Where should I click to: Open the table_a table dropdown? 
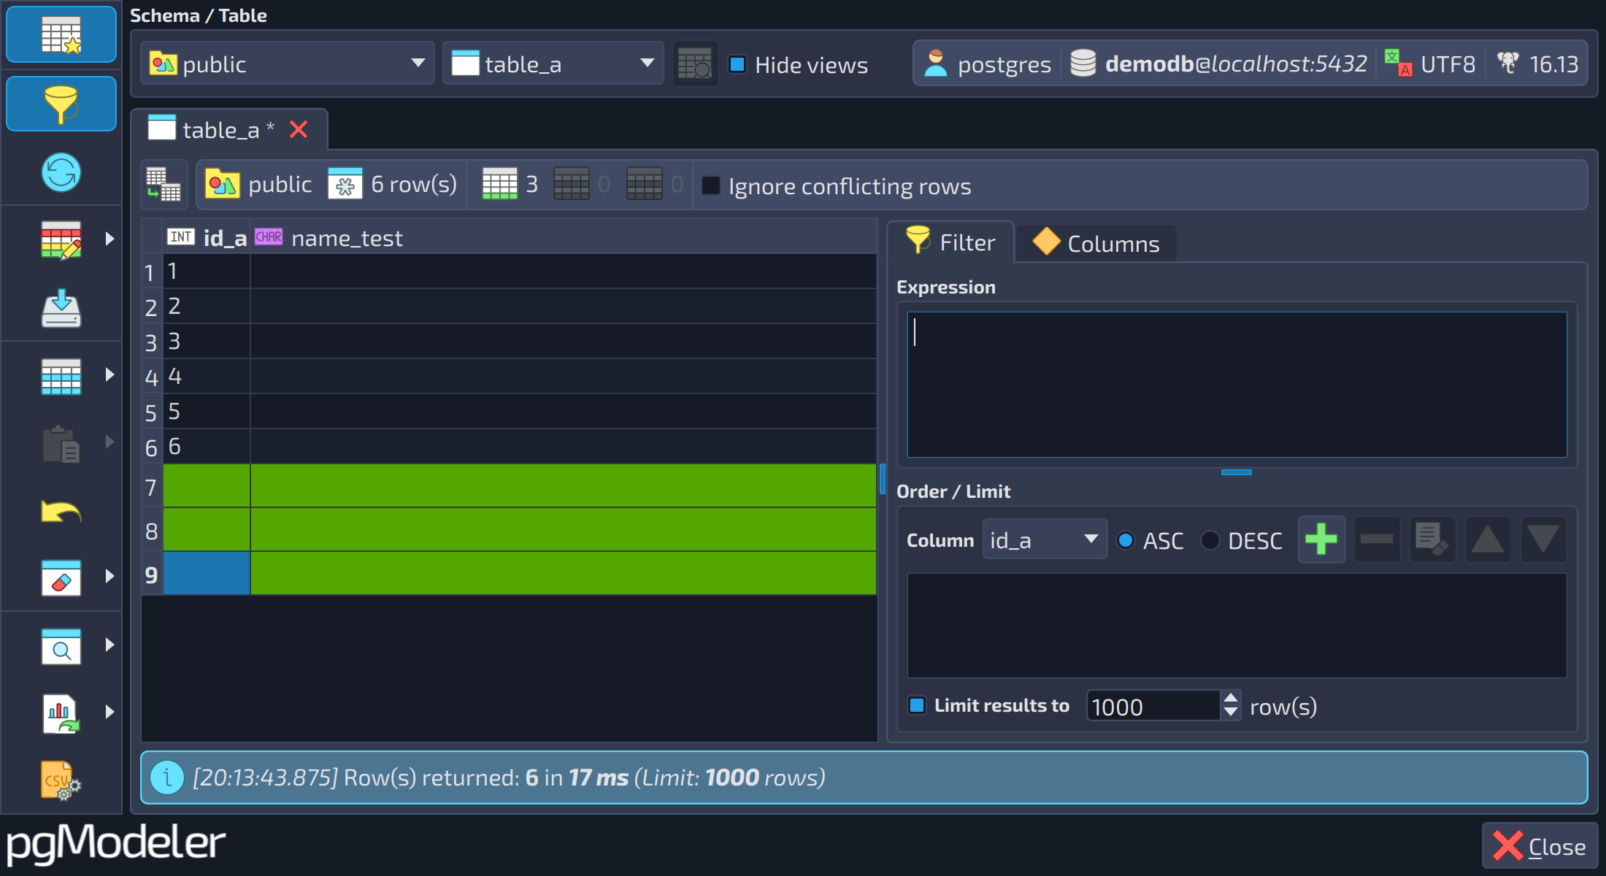click(x=553, y=64)
